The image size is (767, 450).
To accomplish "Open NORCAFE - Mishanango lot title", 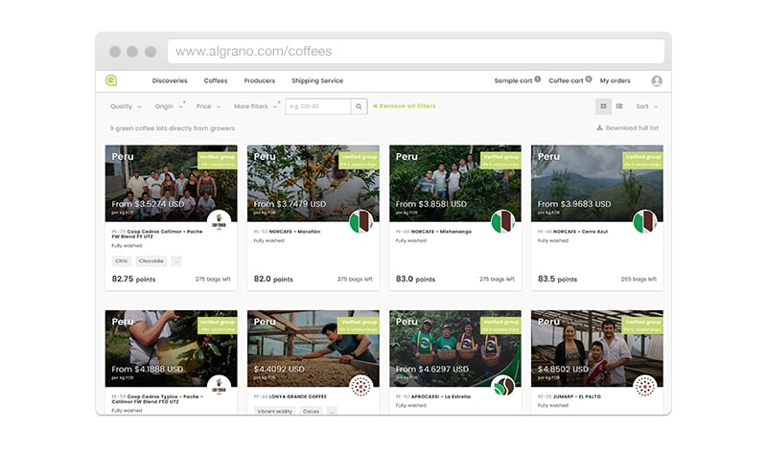I will [433, 232].
